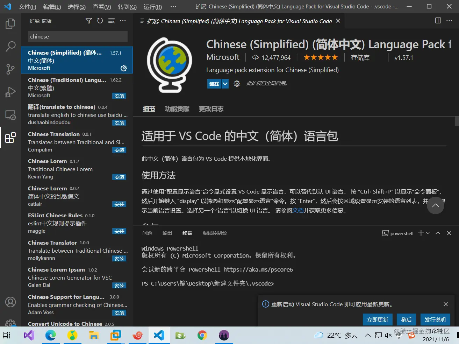Click 发行说明 in the notification

[x=435, y=320]
